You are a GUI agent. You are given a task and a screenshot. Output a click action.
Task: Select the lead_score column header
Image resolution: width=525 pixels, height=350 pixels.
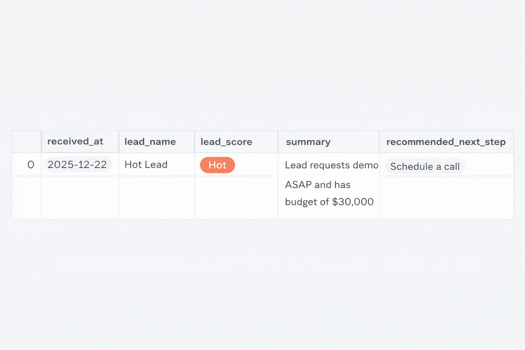click(226, 142)
